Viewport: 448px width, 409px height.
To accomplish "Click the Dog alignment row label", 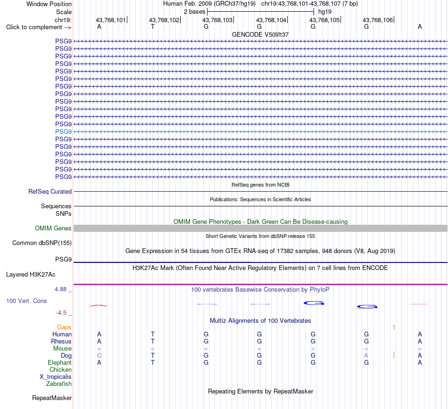I will point(66,356).
